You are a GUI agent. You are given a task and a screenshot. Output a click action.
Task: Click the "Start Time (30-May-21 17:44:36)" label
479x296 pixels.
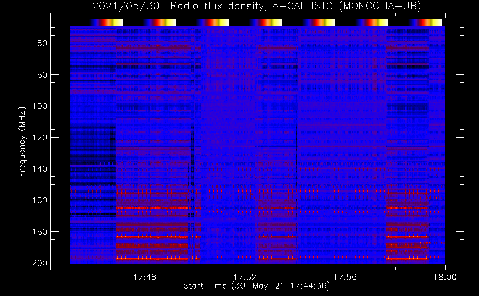click(x=257, y=286)
